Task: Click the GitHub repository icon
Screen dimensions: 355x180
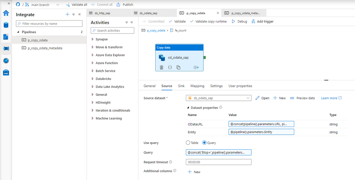Action: [x=18, y=5]
